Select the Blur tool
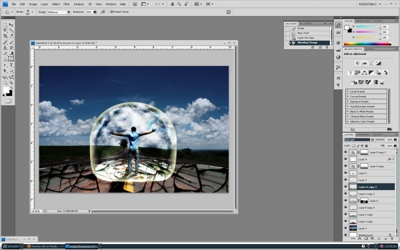 (5, 59)
